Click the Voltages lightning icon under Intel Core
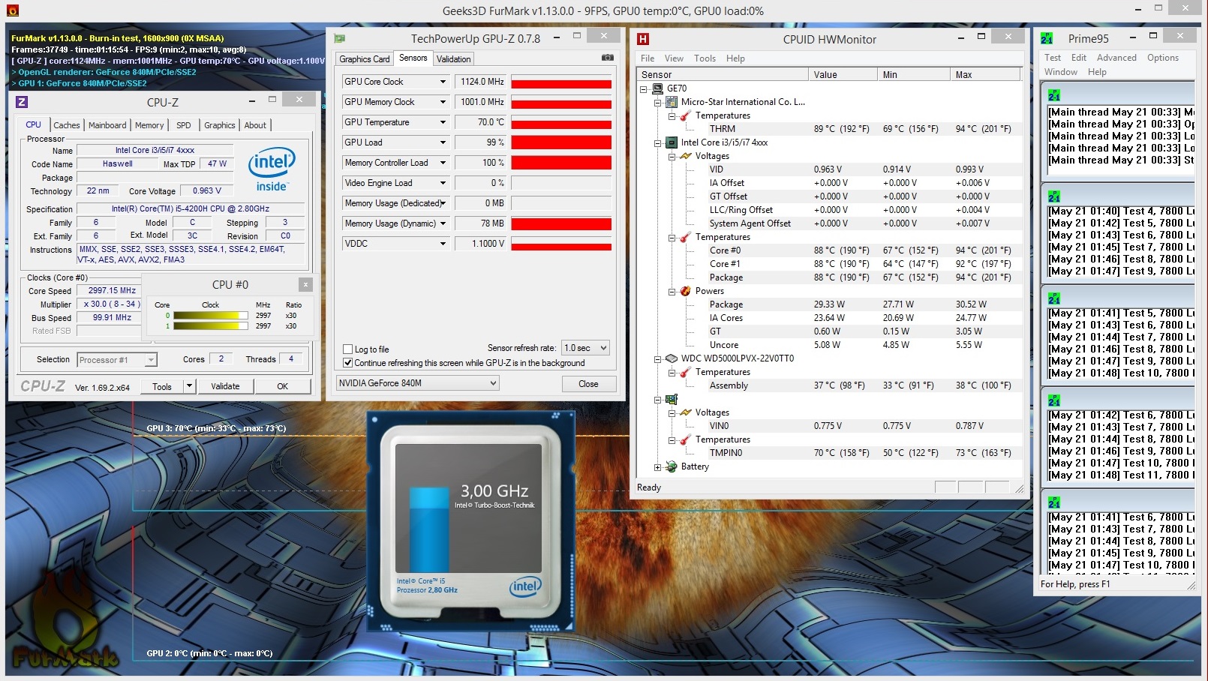The height and width of the screenshot is (681, 1208). pos(685,156)
